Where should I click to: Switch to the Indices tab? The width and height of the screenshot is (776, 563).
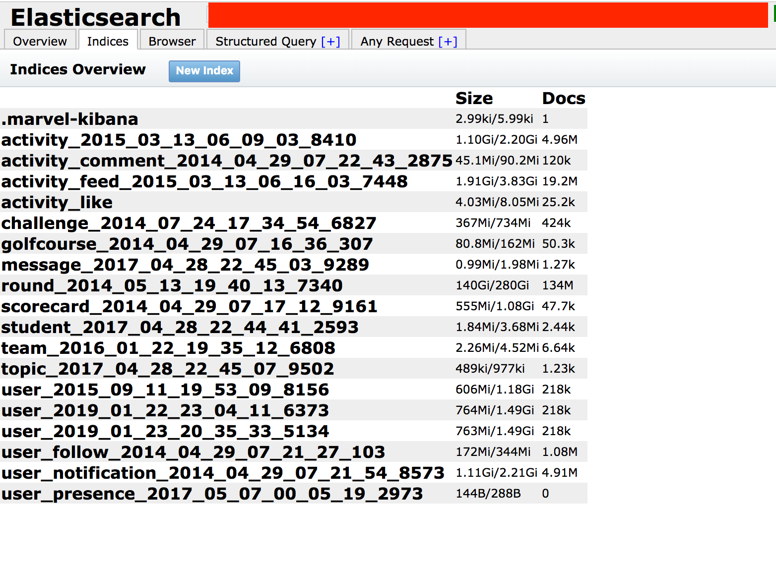coord(108,41)
